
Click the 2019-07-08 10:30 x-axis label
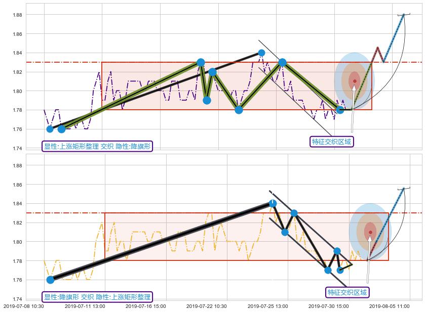[x=24, y=306]
